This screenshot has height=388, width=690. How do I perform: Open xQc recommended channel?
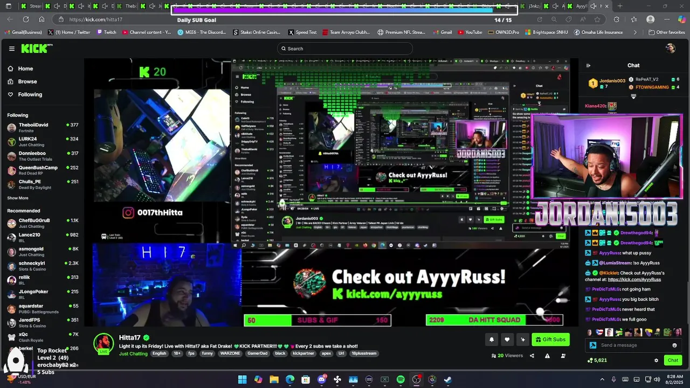pos(43,337)
